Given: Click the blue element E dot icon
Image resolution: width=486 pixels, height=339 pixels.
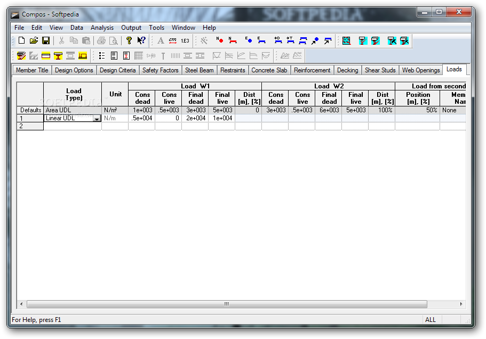Looking at the screenshot, I should [x=249, y=40].
